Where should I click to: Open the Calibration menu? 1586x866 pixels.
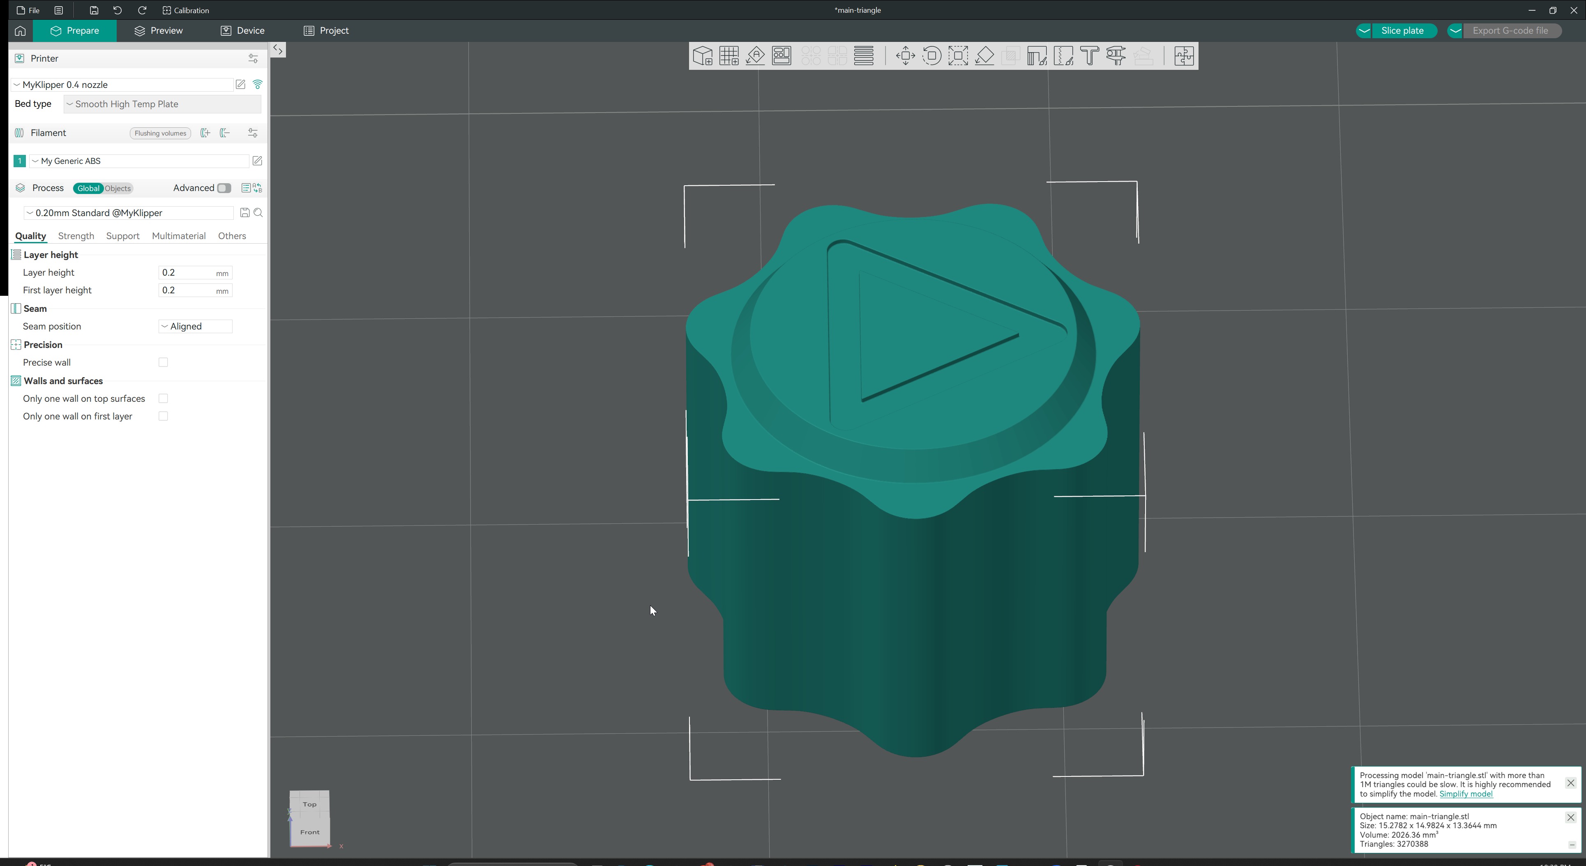186,10
